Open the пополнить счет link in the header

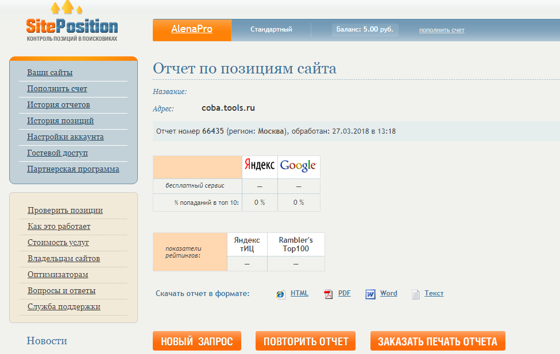[442, 30]
